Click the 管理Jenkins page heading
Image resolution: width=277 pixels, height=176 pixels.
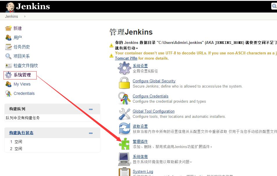[x=131, y=32]
